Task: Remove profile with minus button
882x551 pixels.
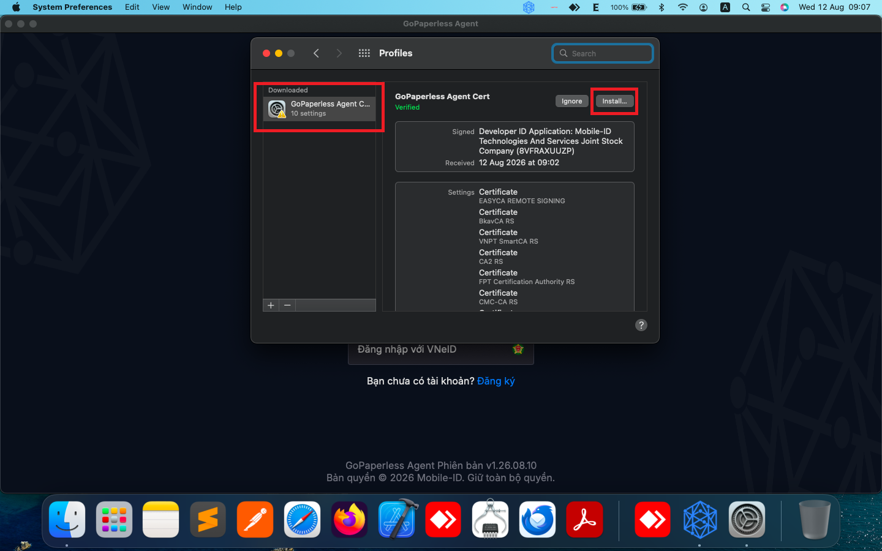Action: tap(287, 305)
